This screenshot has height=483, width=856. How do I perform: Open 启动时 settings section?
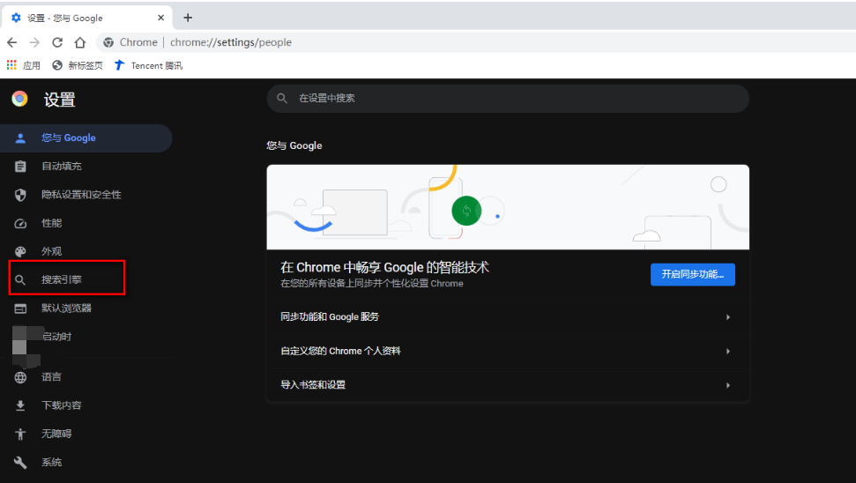86,337
